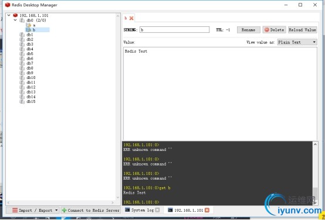Select the db15 tree row label
The width and height of the screenshot is (325, 220).
pyautogui.click(x=31, y=102)
